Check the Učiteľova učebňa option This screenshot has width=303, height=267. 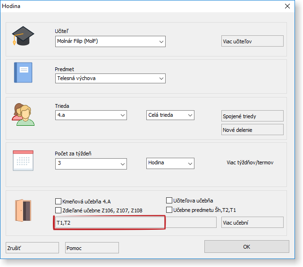click(x=169, y=200)
